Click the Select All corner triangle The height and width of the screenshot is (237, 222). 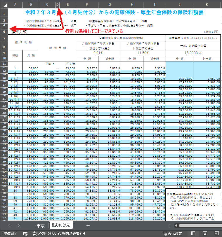pyautogui.click(x=5, y=6)
